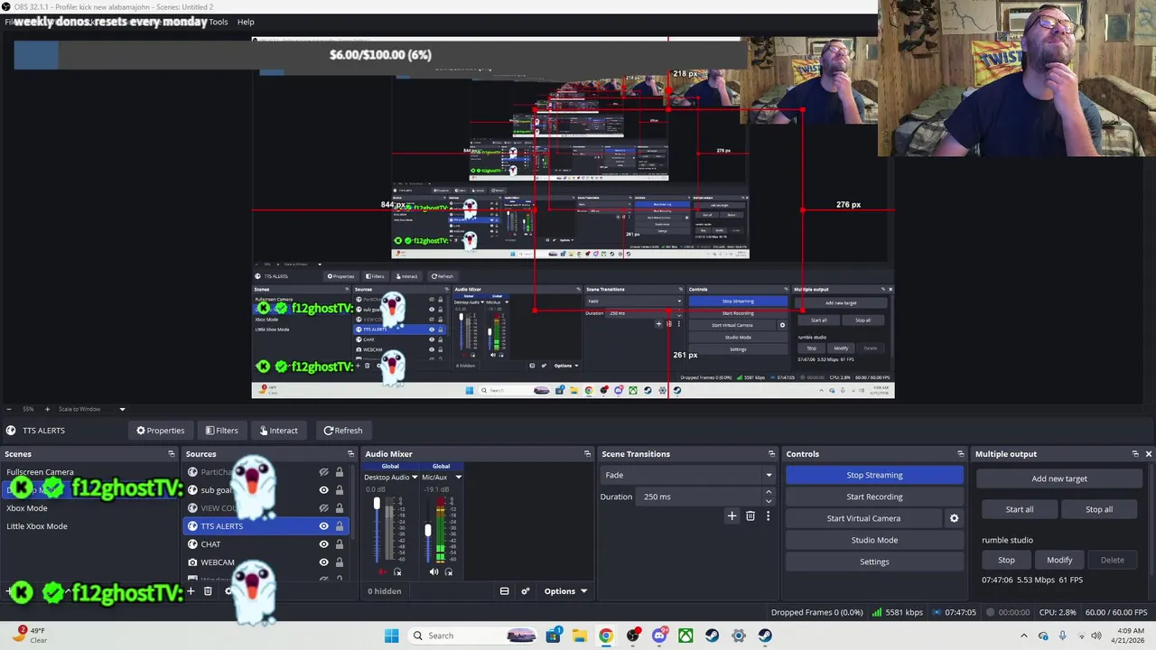Add a scene transition

coord(732,516)
